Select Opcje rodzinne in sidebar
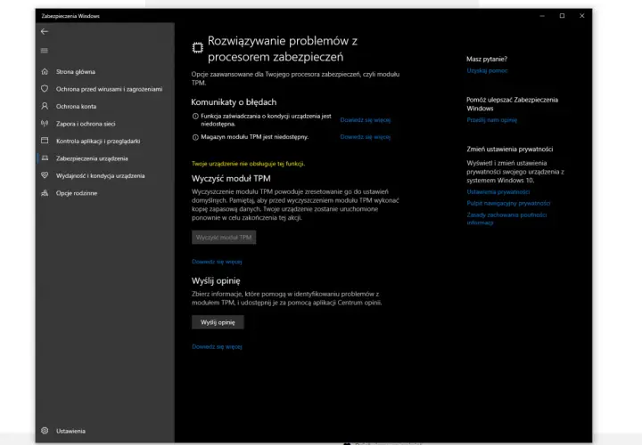 (77, 193)
